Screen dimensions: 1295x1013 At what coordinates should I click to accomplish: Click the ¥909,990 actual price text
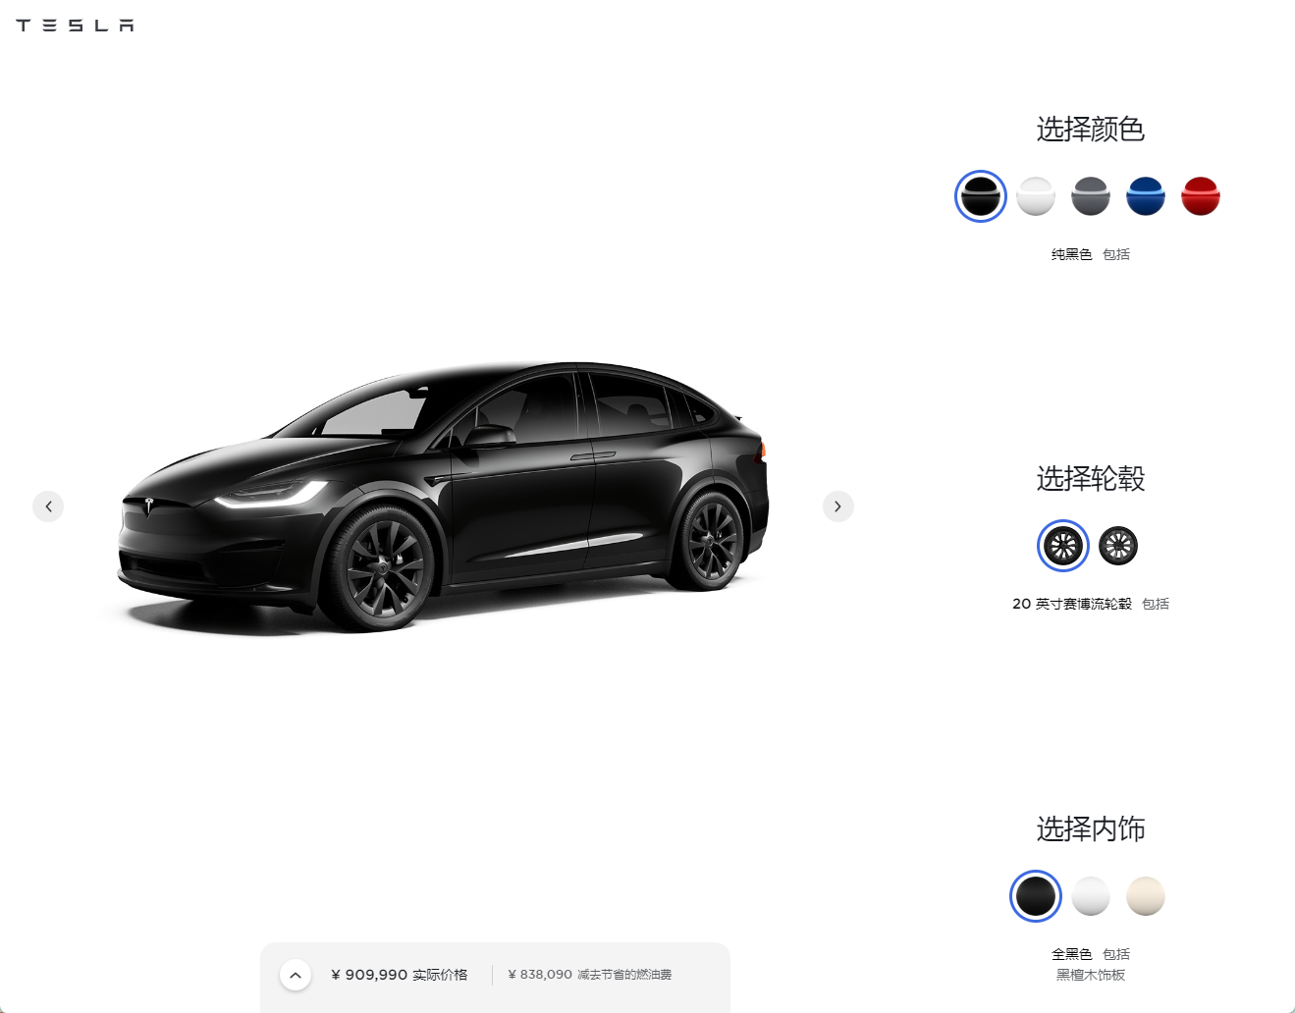click(400, 975)
